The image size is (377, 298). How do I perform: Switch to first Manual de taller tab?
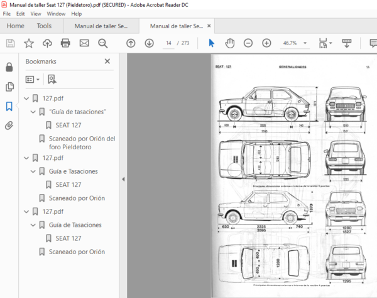pyautogui.click(x=101, y=26)
